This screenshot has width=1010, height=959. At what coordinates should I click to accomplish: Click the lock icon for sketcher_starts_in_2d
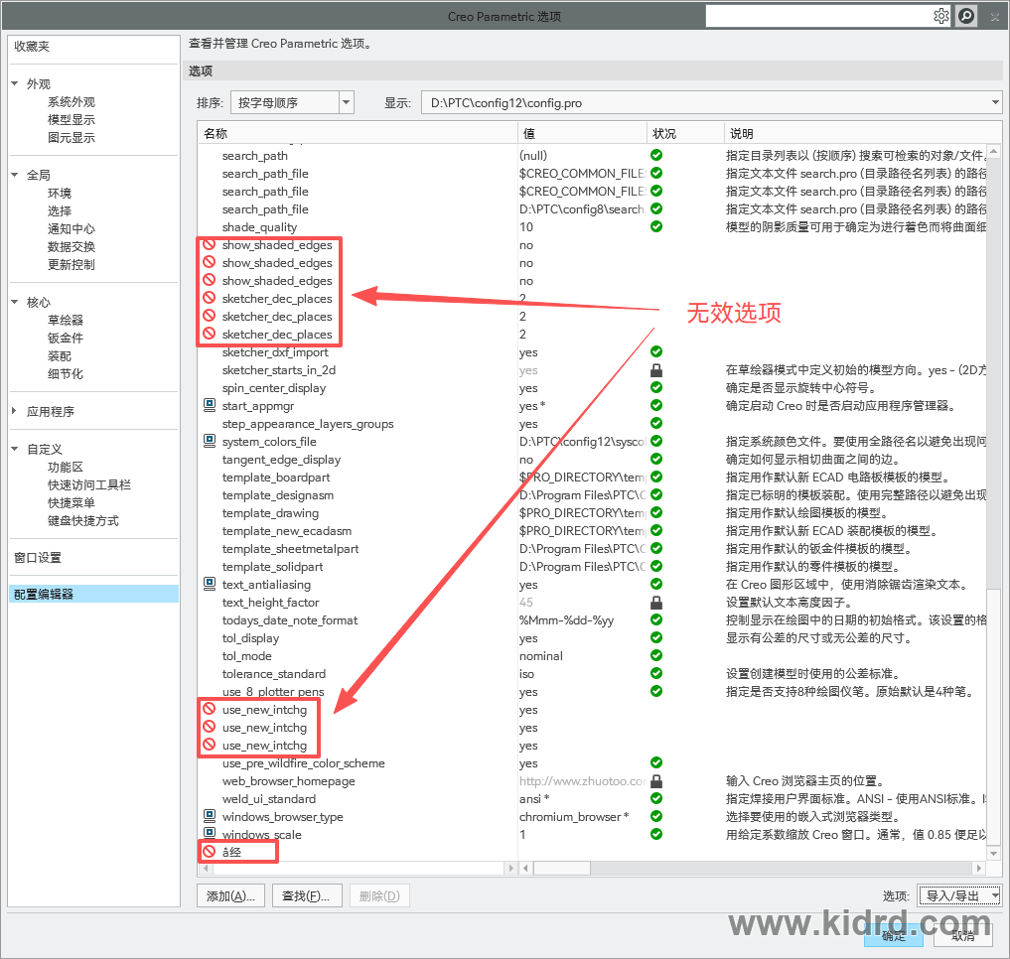point(656,370)
